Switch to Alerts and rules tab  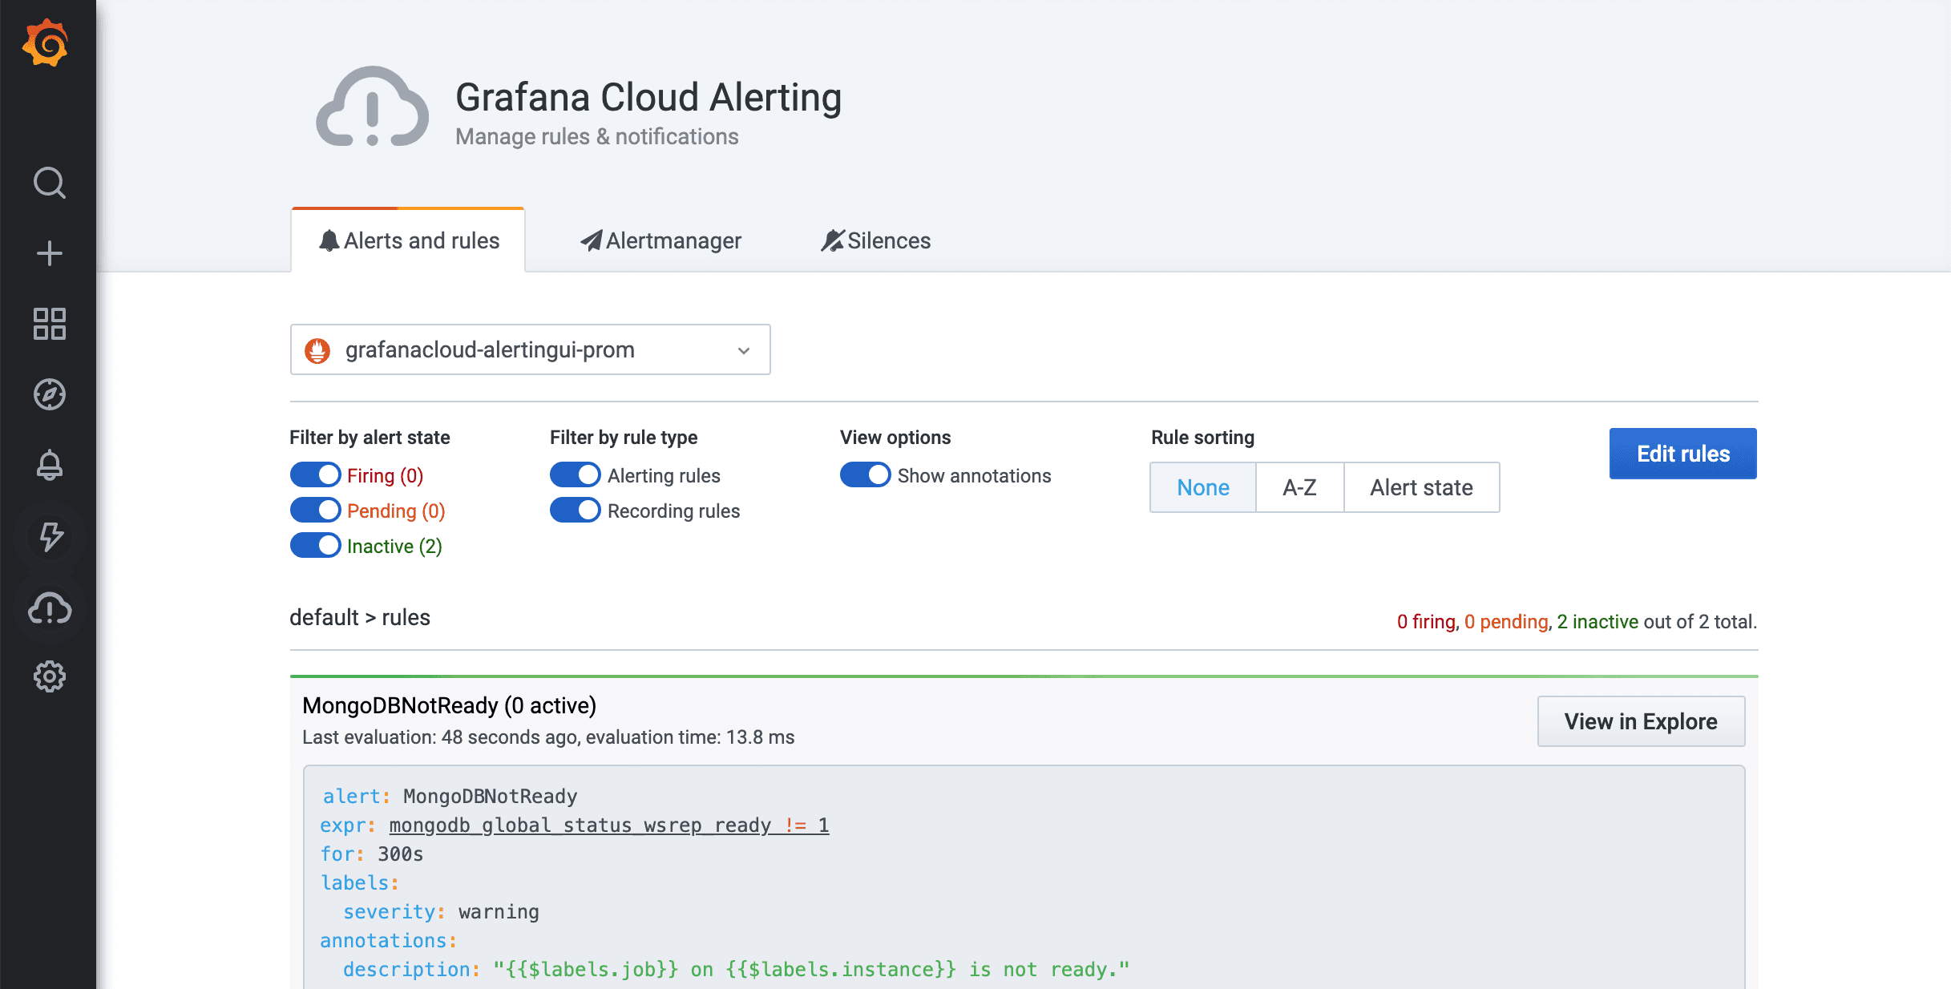pyautogui.click(x=408, y=240)
